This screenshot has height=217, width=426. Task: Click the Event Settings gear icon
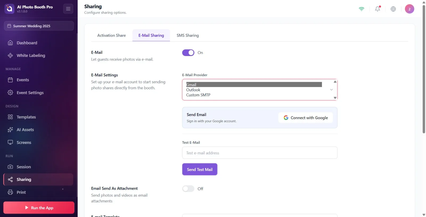point(10,92)
